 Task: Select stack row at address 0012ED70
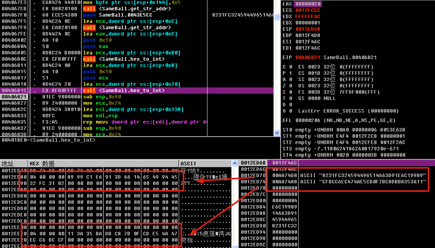(x=253, y=175)
